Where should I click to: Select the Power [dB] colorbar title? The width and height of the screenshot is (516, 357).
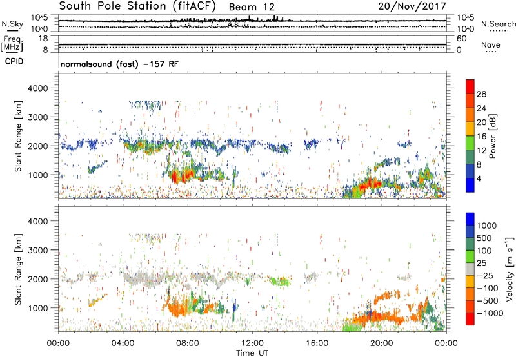tap(492, 136)
